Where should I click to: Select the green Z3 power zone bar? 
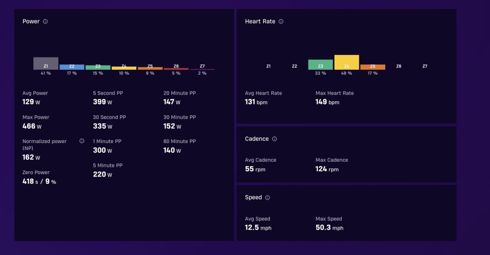point(98,67)
